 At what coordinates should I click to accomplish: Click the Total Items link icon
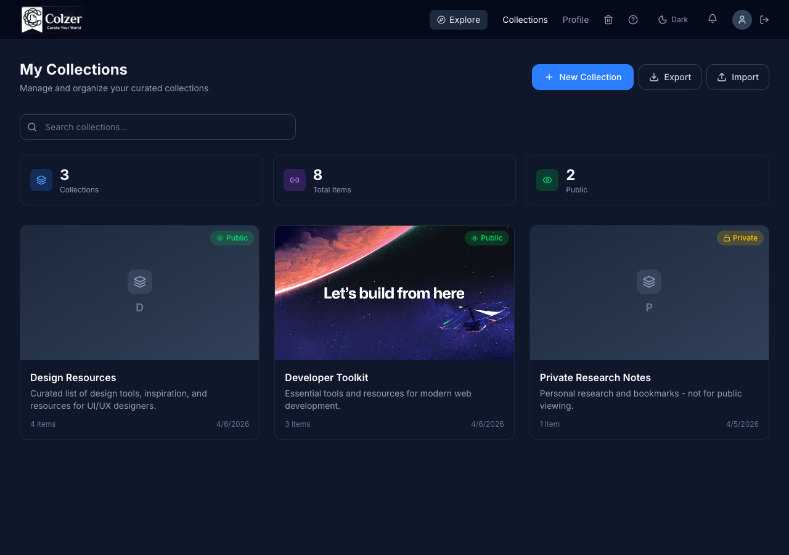click(x=294, y=179)
